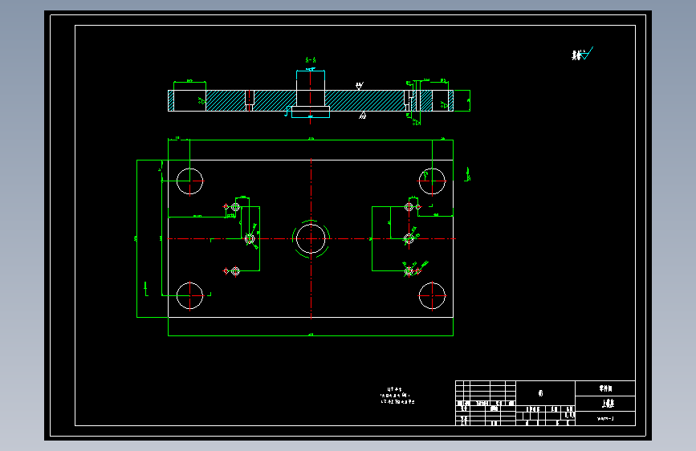Image resolution: width=696 pixels, height=451 pixels.
Task: Click the top-right cell of the title block
Action: (x=605, y=388)
